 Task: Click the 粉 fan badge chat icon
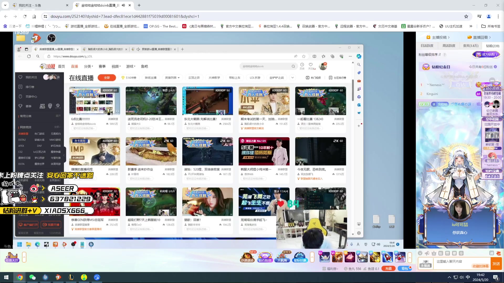coord(441,253)
